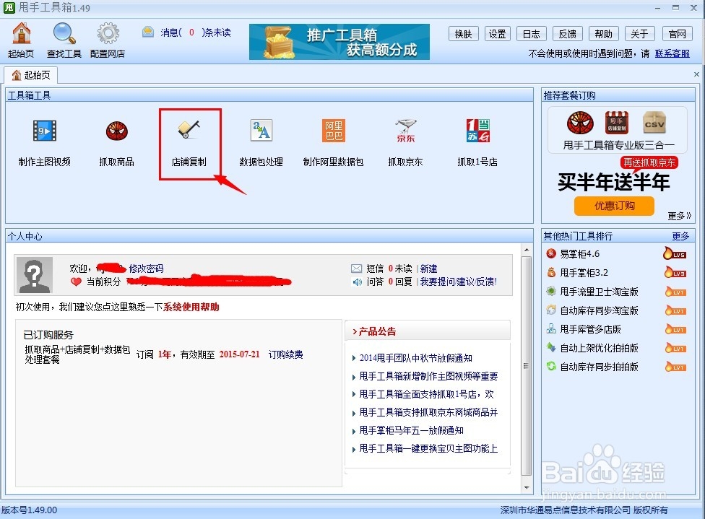The image size is (705, 519).
Task: Click the 问答 speaker icon
Action: 357,282
